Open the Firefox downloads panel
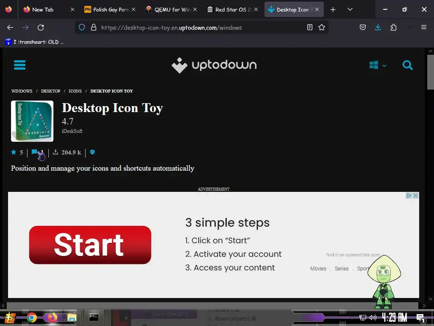 [x=378, y=27]
